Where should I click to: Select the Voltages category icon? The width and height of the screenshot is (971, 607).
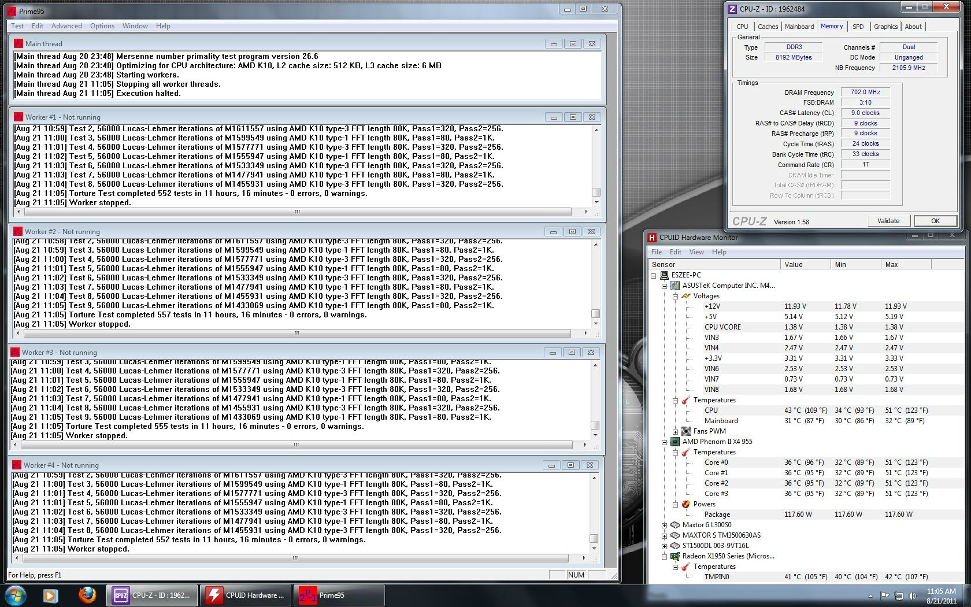point(686,296)
